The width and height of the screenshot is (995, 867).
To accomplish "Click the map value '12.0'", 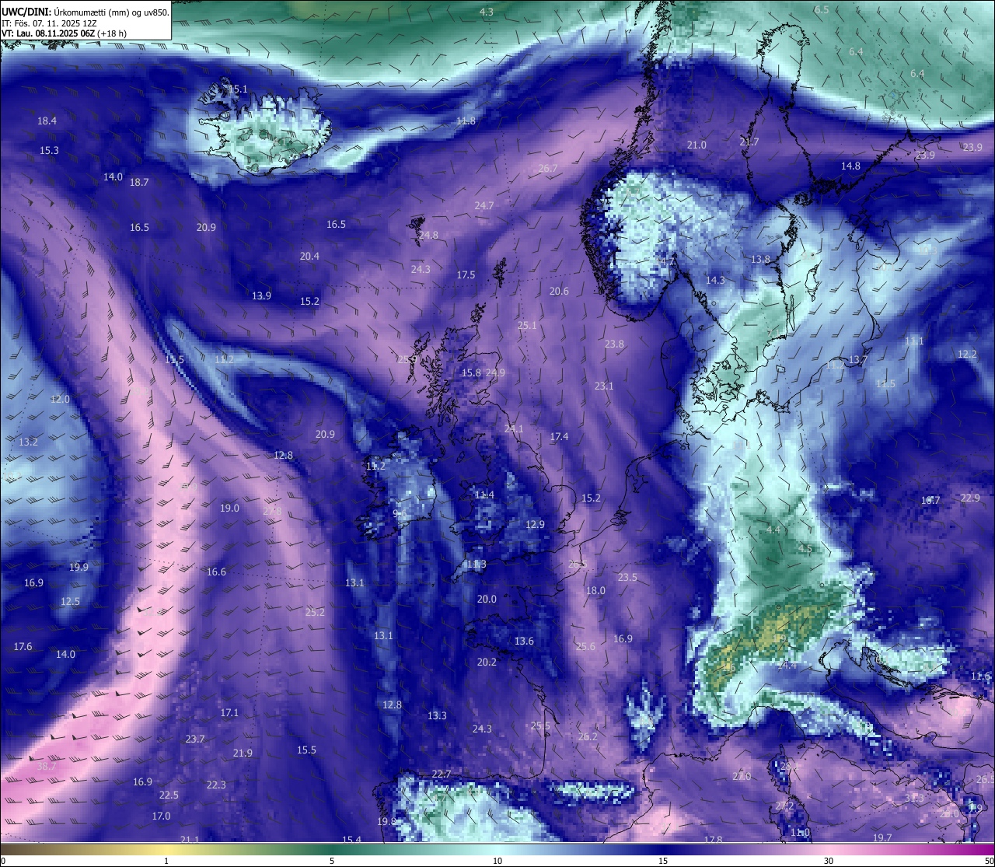I will point(60,399).
